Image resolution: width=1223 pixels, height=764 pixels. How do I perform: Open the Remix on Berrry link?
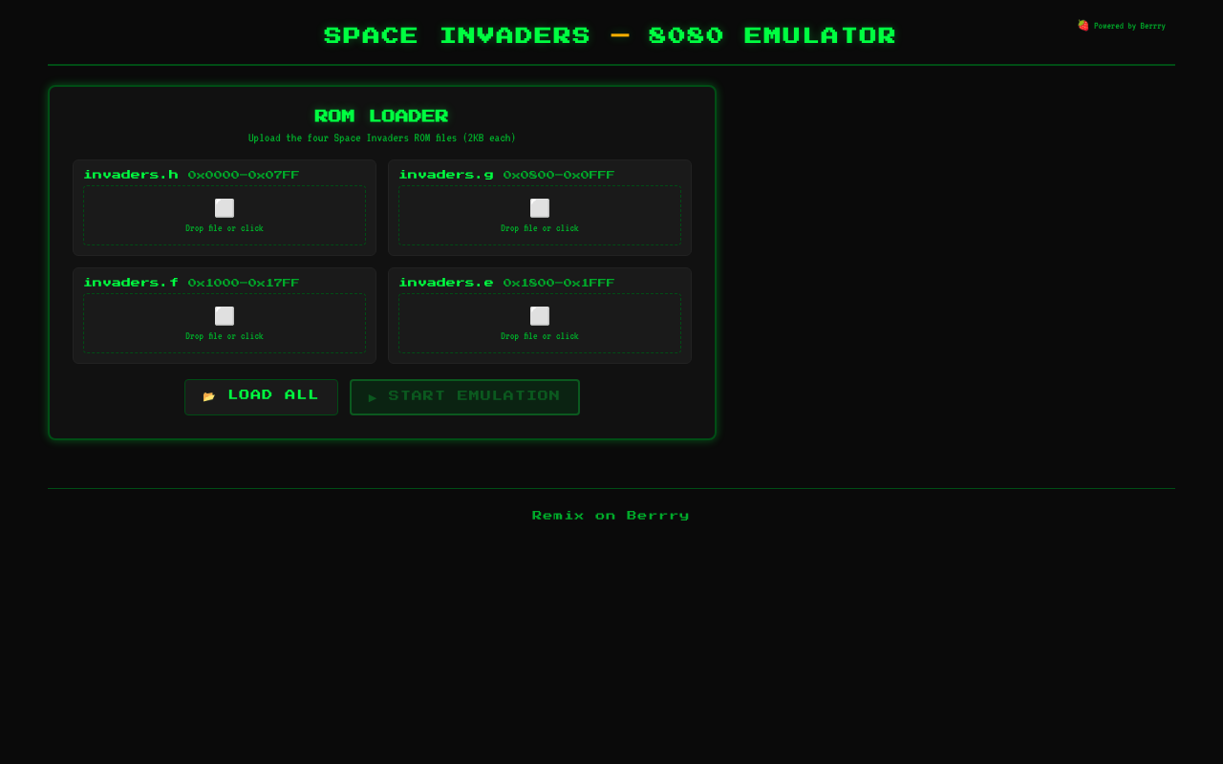pos(611,515)
